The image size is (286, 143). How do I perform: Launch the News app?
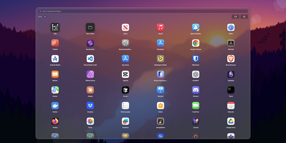(125, 27)
